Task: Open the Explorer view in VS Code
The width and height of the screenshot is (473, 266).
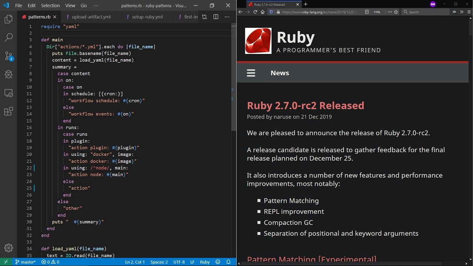Action: point(8,19)
